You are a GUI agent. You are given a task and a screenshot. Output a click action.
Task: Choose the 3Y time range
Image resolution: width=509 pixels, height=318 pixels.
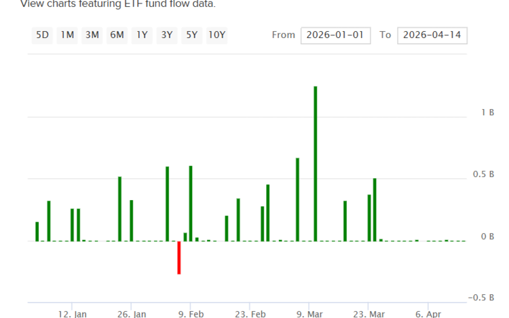pos(167,35)
